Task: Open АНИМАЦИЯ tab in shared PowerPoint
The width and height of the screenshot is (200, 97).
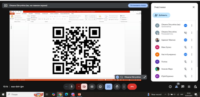Action: coord(45,14)
